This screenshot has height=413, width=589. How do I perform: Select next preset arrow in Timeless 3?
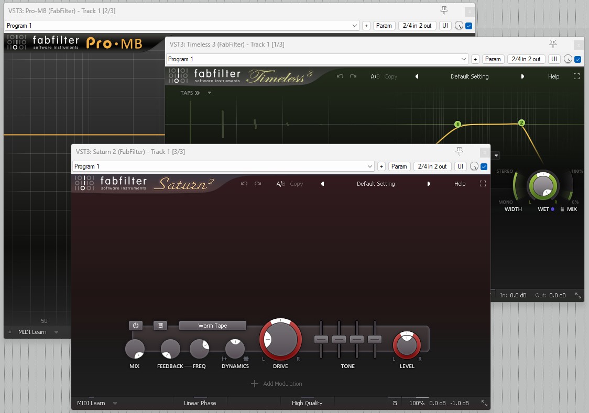tap(522, 76)
